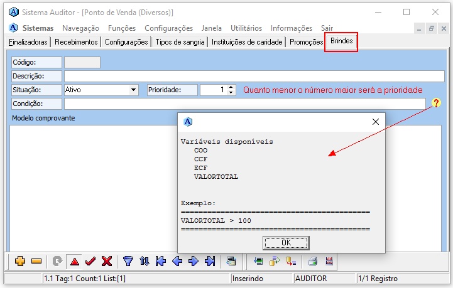The height and width of the screenshot is (288, 453).
Task: Confirm with the red checkmark icon
Action: click(90, 261)
